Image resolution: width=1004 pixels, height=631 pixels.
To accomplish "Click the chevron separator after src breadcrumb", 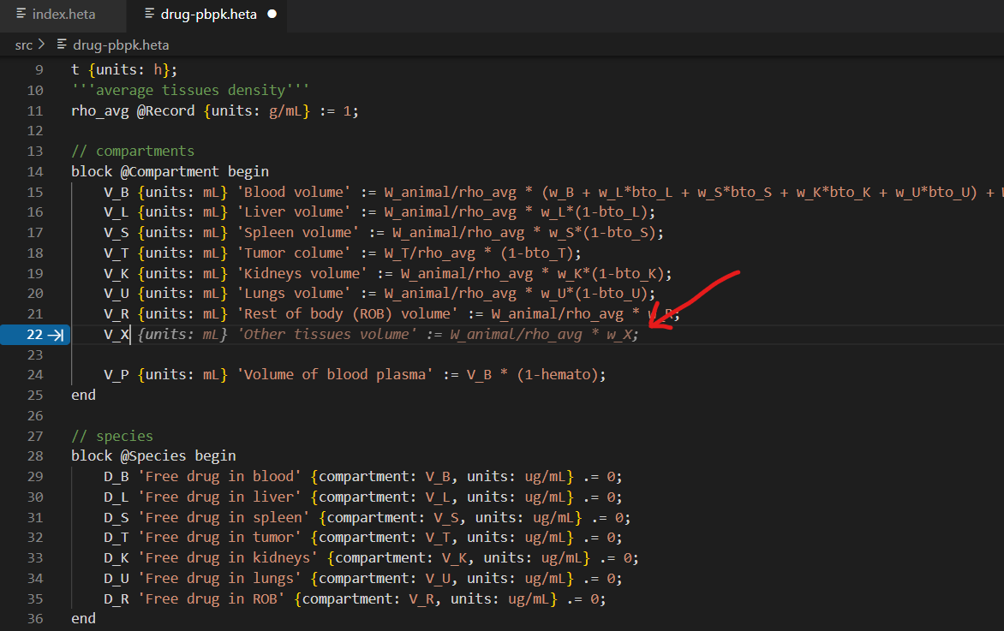I will click(42, 45).
